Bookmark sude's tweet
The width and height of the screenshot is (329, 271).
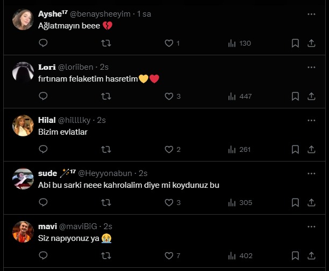pyautogui.click(x=295, y=203)
